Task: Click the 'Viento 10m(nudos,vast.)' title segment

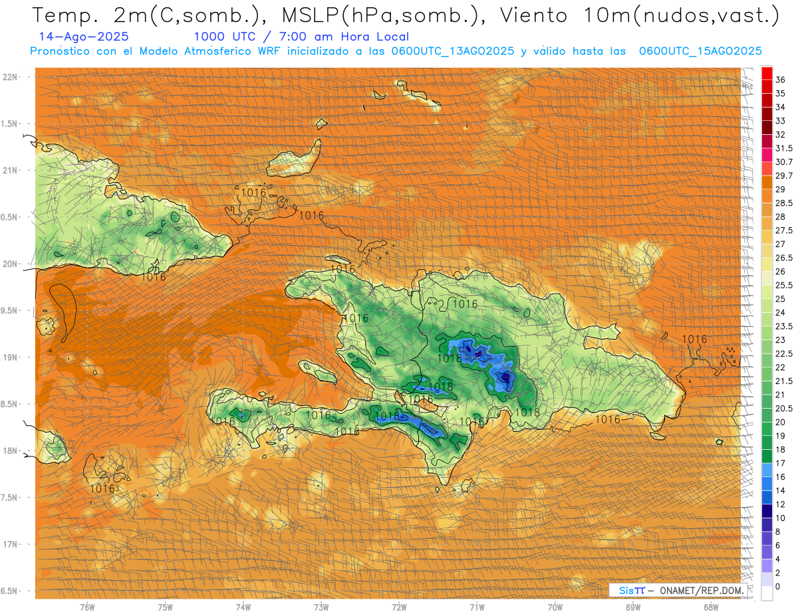Action: [639, 16]
